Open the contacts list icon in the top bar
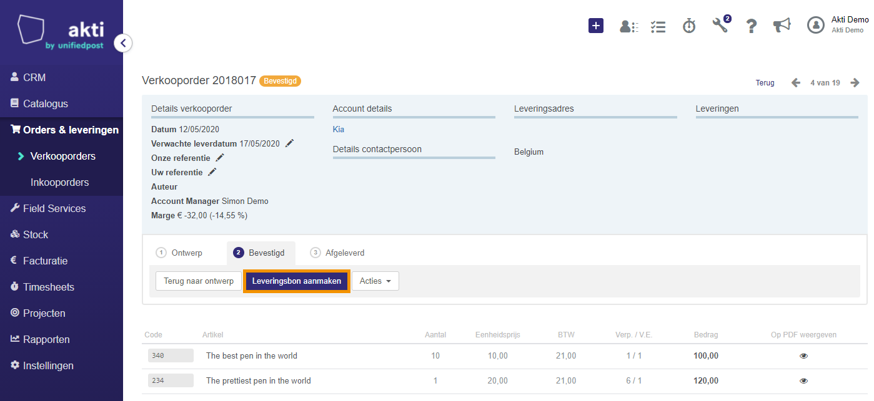 (x=628, y=26)
